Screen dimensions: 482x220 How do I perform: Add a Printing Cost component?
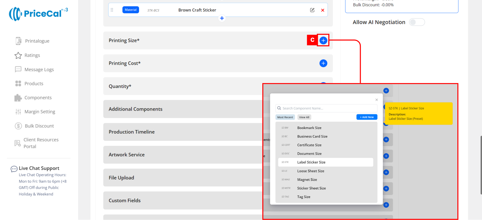[x=323, y=63]
